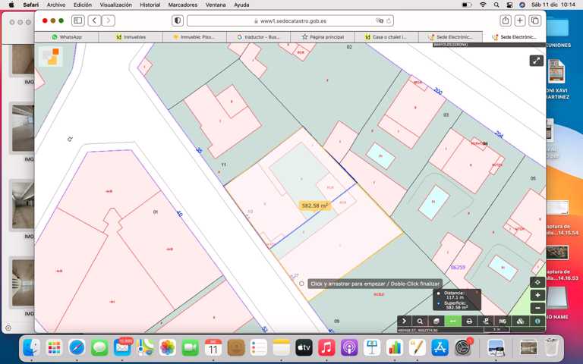Open the Music app in the Dock

[326, 348]
